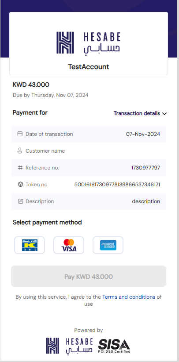Click the SISA PCI DSS Certified badge
Image resolution: width=179 pixels, height=362 pixels.
tap(114, 346)
